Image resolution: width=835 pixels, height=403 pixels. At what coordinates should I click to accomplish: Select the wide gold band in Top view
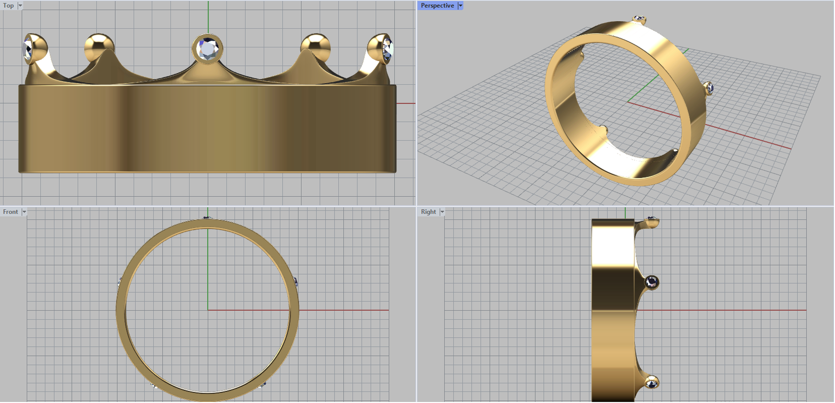coord(207,128)
